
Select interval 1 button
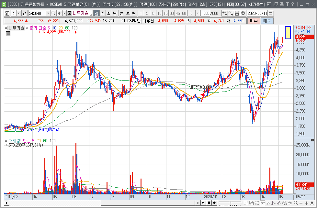click(141, 13)
